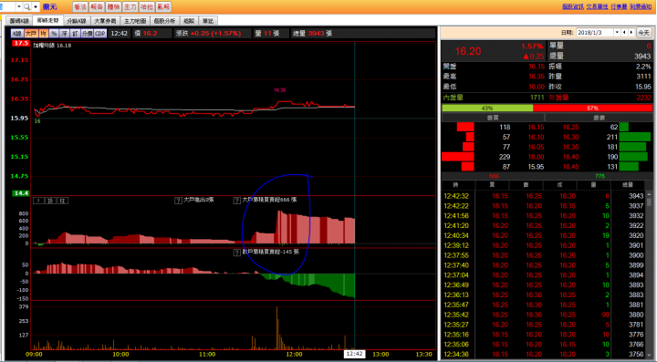Click the 漲跌 +0.25 (+1.57%) header value
The height and width of the screenshot is (362, 657).
215,34
